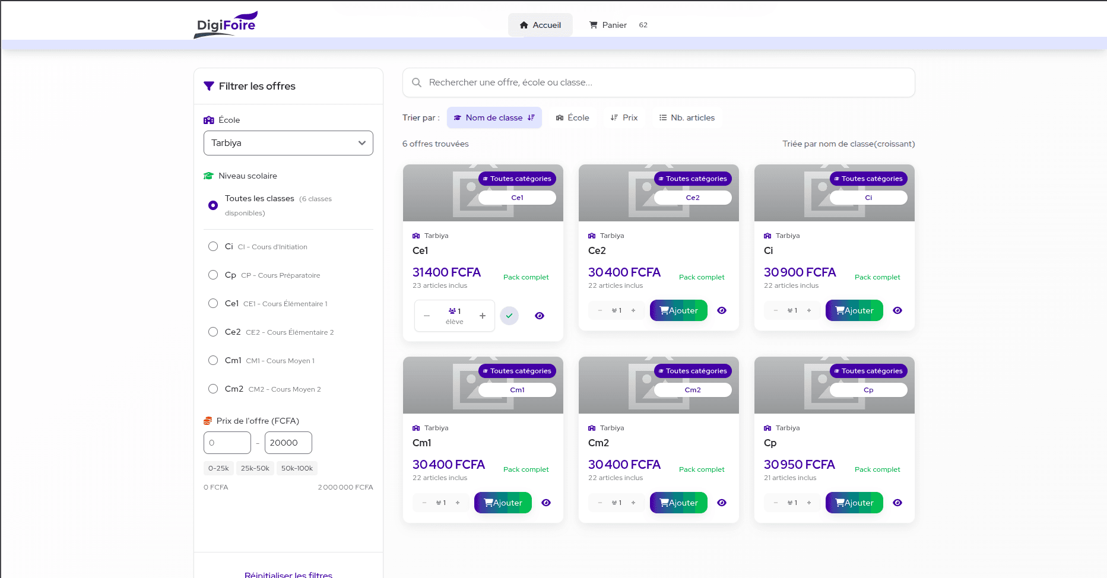Click the eye icon on Cp card
The width and height of the screenshot is (1107, 578).
(x=897, y=503)
